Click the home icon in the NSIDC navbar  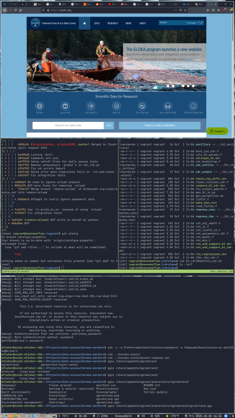click(84, 23)
